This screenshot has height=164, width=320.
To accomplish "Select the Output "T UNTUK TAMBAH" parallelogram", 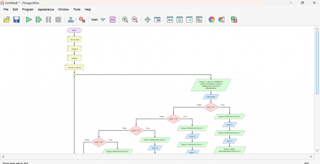I will click(x=211, y=85).
